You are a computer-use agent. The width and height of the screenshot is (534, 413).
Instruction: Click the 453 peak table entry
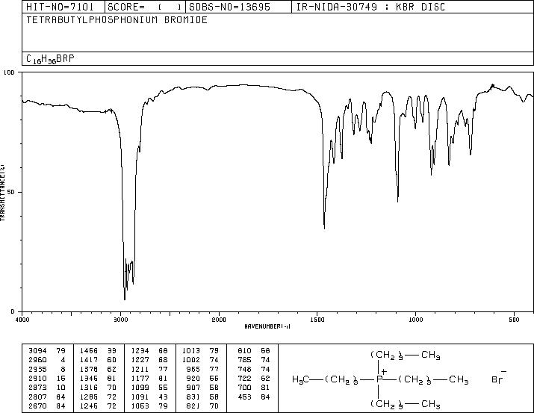[x=254, y=397]
